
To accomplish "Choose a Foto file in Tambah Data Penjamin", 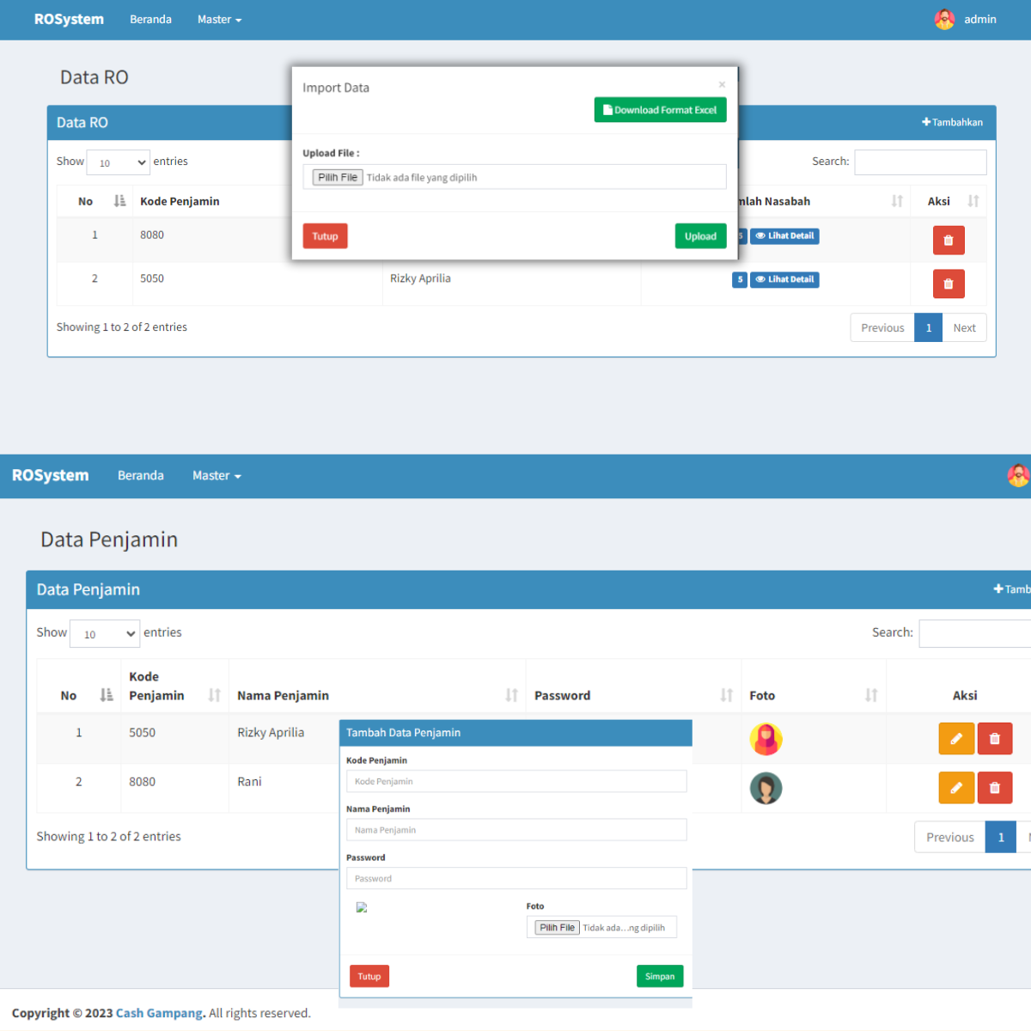I will (558, 928).
